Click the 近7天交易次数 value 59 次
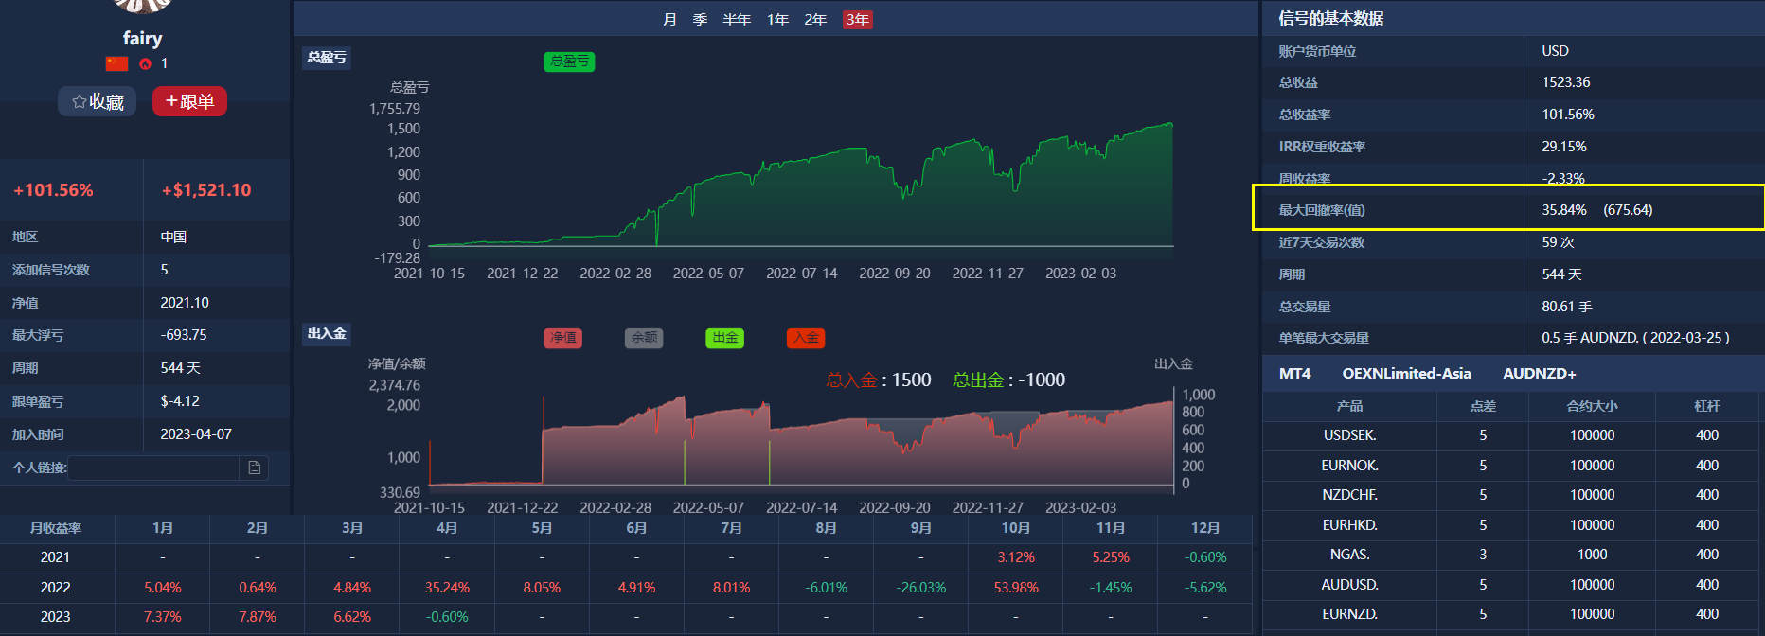Screen dimensions: 1765x636 1559,242
